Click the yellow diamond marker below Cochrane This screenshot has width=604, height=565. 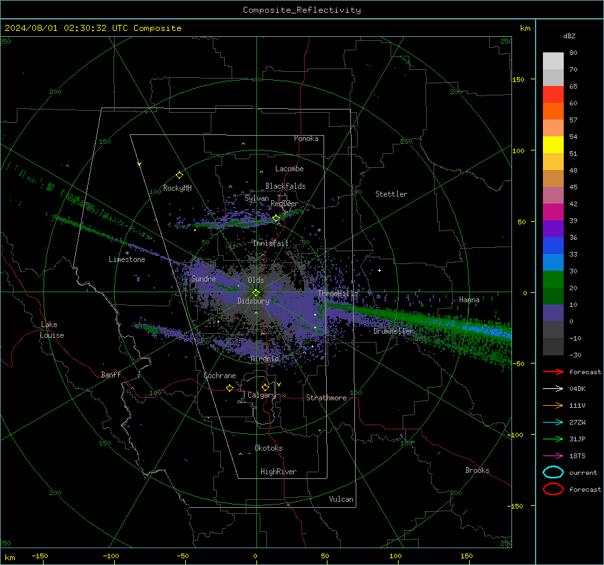[230, 388]
